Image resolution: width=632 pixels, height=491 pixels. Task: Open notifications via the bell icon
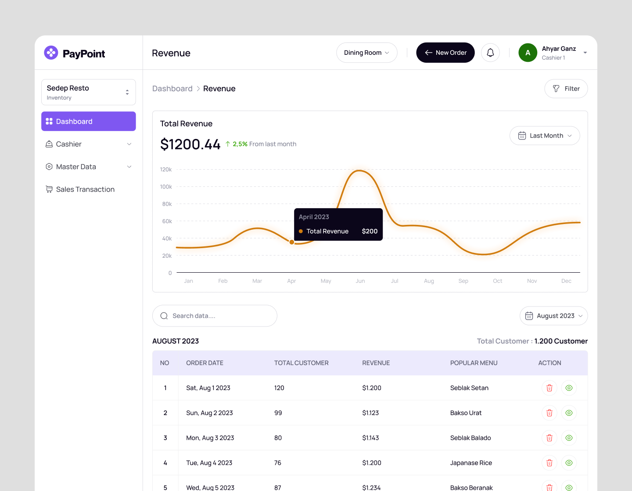(490, 52)
